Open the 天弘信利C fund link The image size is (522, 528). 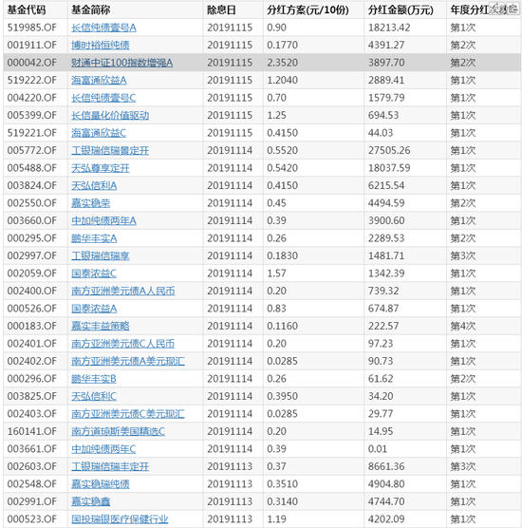pos(94,396)
